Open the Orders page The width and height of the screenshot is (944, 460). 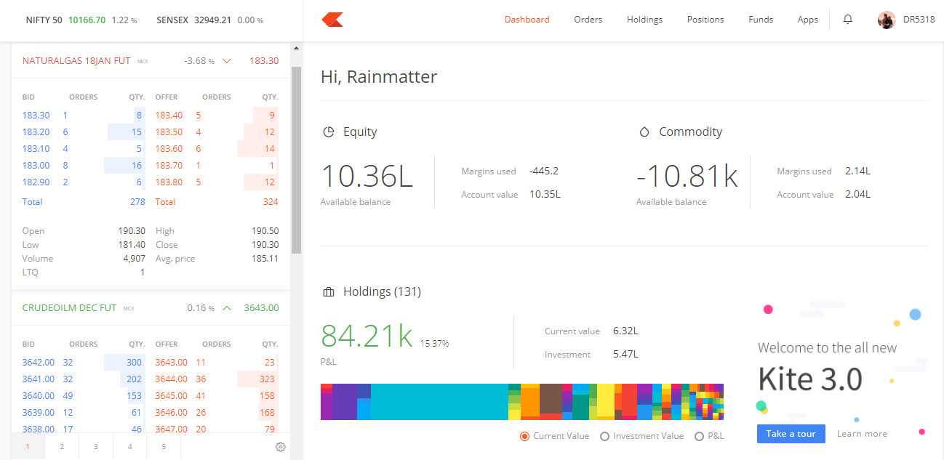point(588,20)
